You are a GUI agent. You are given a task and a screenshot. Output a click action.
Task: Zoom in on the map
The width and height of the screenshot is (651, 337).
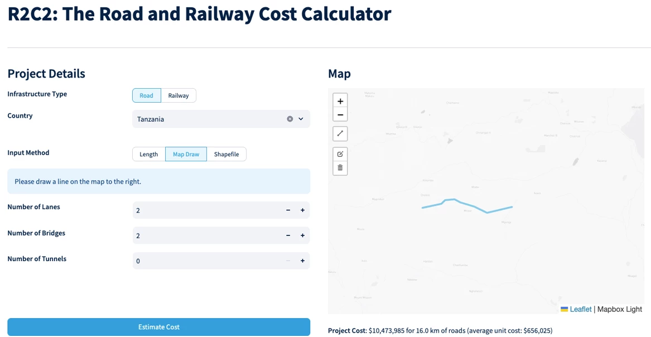click(340, 101)
